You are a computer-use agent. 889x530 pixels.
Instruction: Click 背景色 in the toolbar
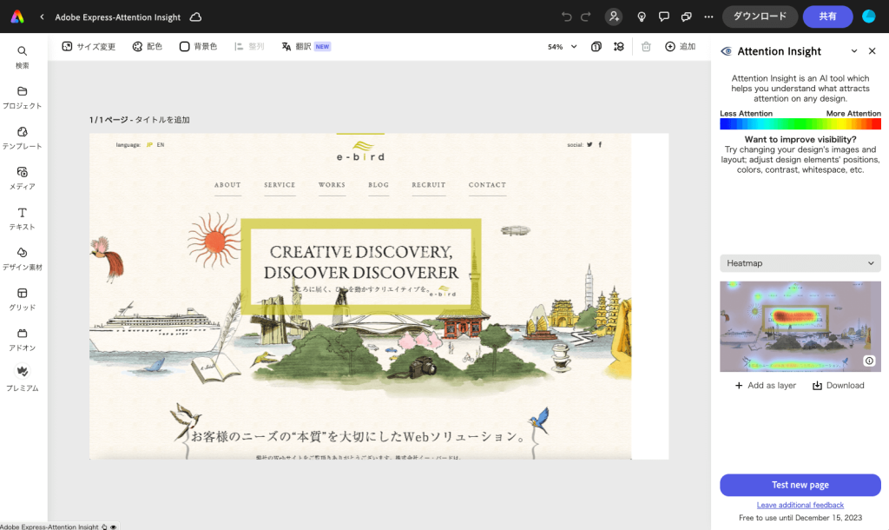199,47
